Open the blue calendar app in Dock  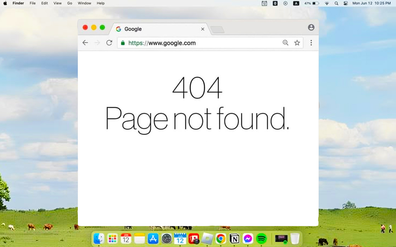[x=180, y=238]
